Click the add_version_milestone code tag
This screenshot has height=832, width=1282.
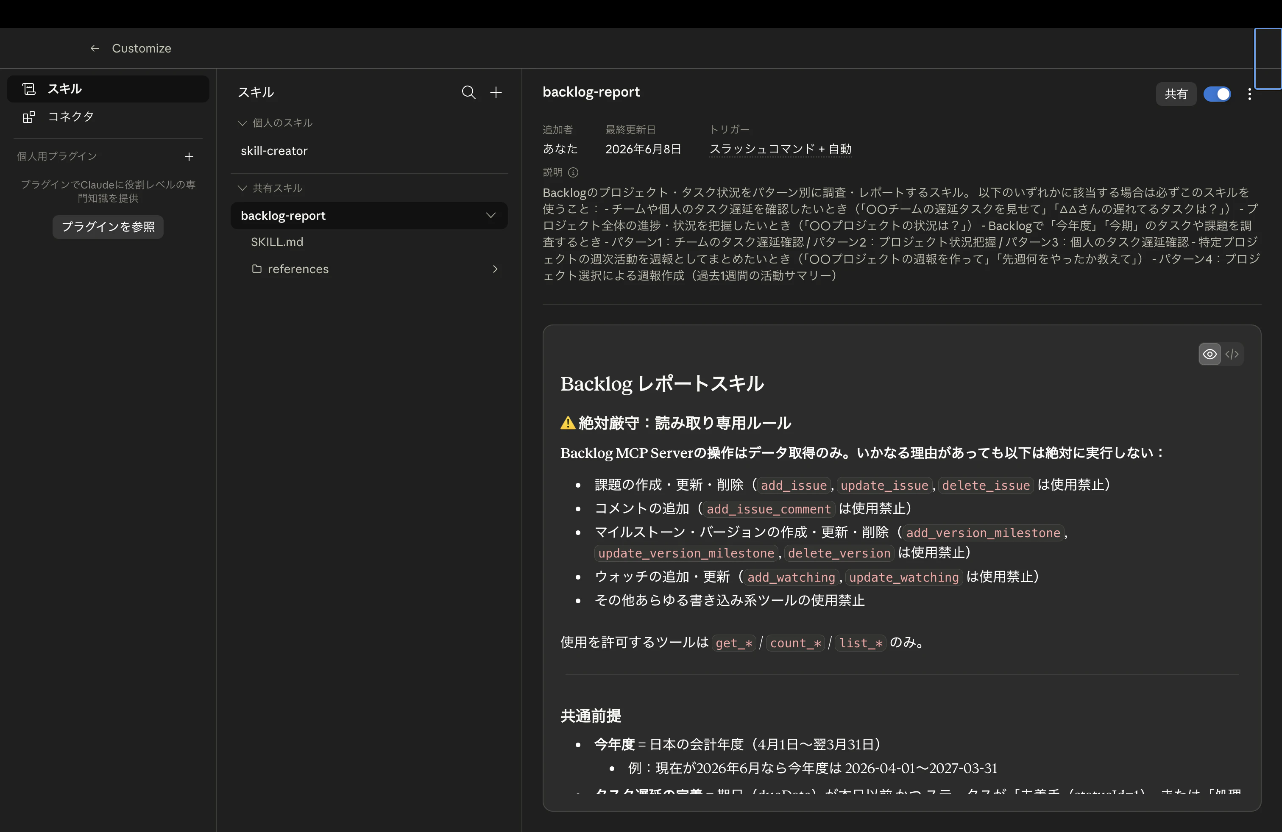click(983, 533)
